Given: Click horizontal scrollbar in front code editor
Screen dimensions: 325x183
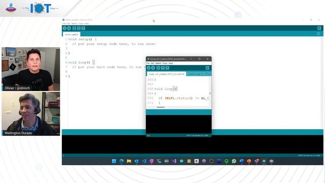Looking at the screenshot, I should pyautogui.click(x=160, y=107).
